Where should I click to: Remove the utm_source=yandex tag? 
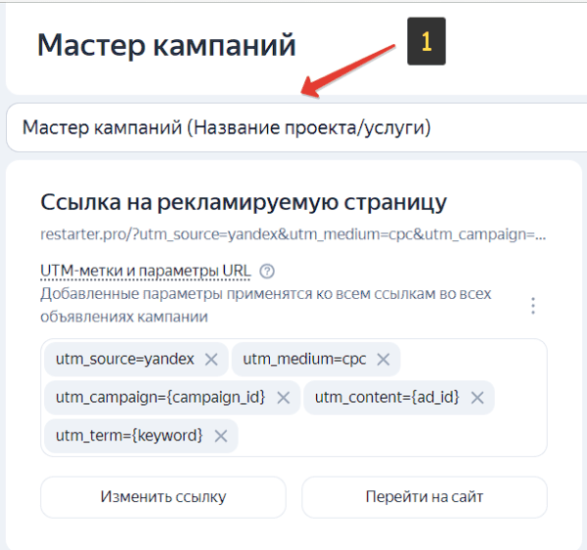pos(211,360)
